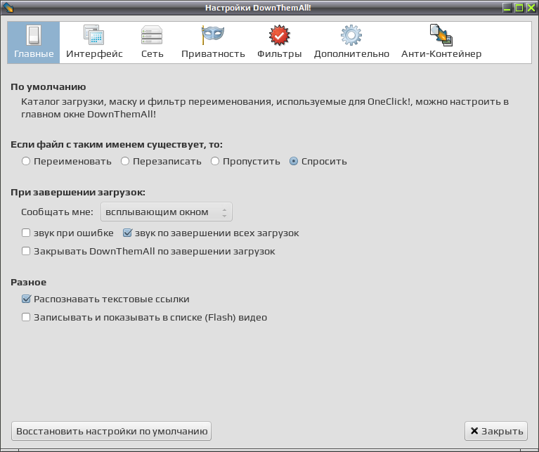Click the Разное section heading
The width and height of the screenshot is (539, 452).
tap(29, 282)
